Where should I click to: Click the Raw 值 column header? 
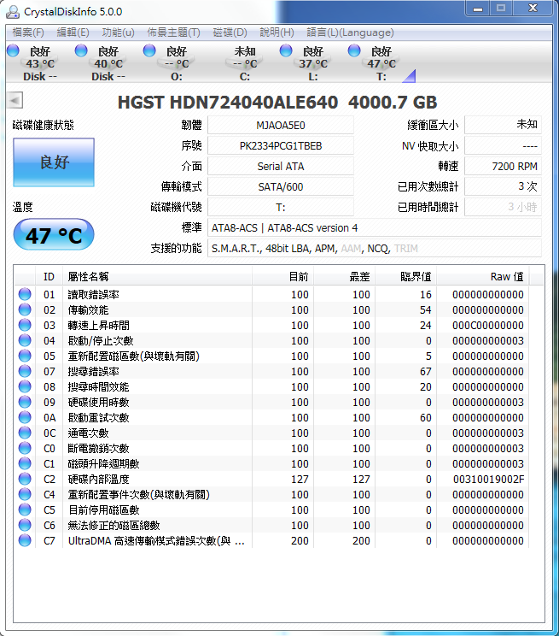click(483, 277)
